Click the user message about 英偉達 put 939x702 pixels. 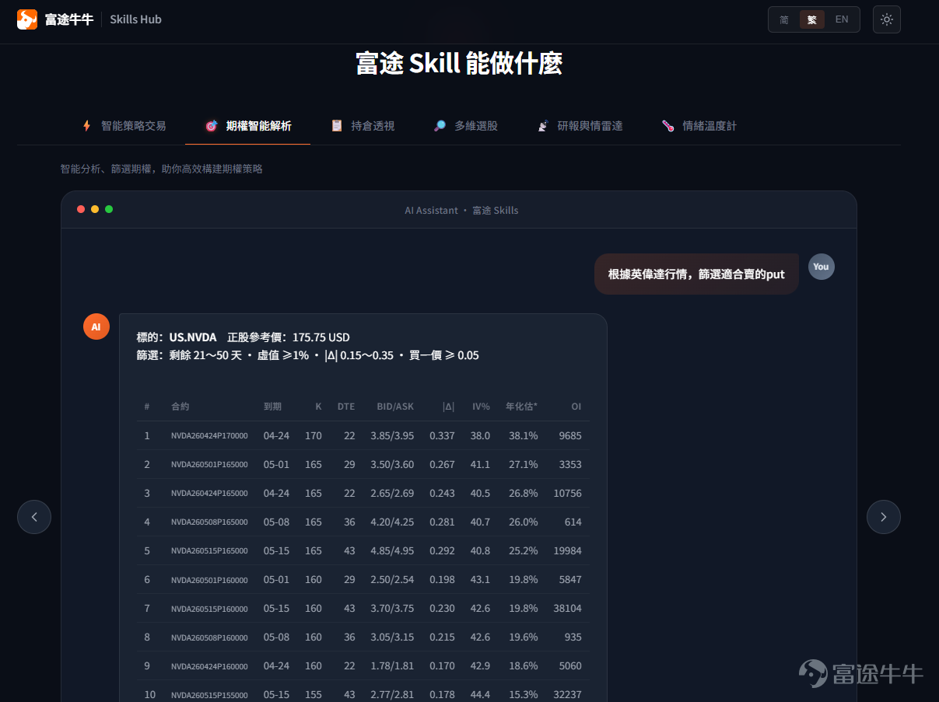(696, 274)
